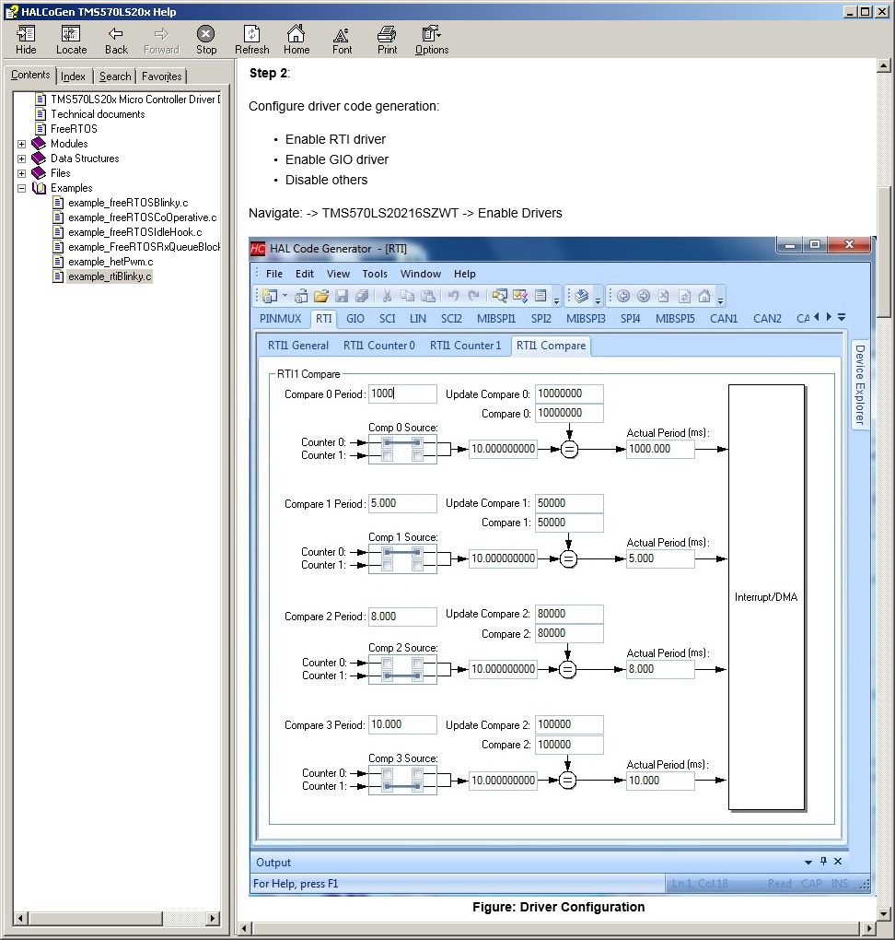Switch to the Search tab
Image resolution: width=895 pixels, height=940 pixels.
(115, 76)
